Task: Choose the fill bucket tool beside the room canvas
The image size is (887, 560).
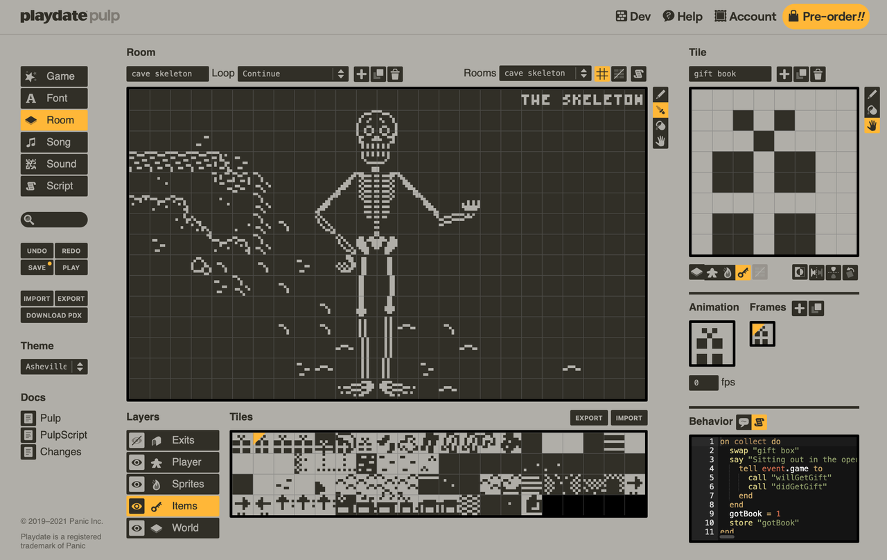Action: click(x=660, y=125)
